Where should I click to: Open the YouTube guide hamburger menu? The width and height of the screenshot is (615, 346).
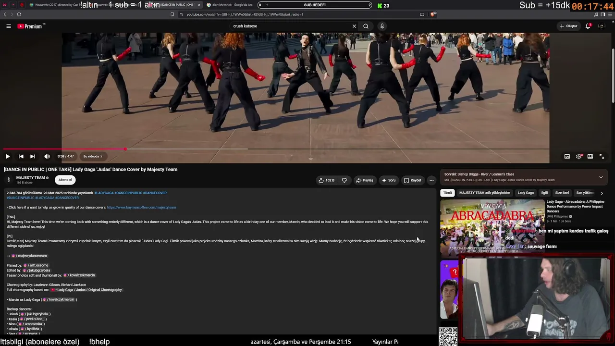(9, 26)
